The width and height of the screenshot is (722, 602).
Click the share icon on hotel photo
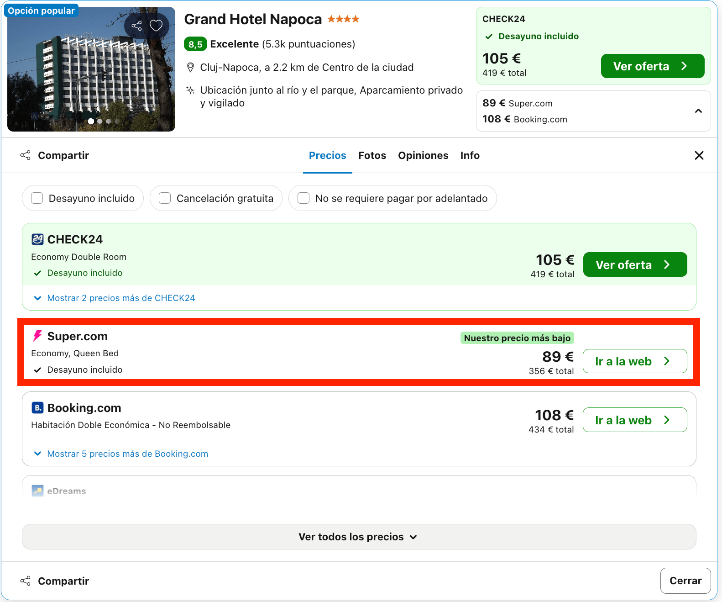tap(136, 26)
